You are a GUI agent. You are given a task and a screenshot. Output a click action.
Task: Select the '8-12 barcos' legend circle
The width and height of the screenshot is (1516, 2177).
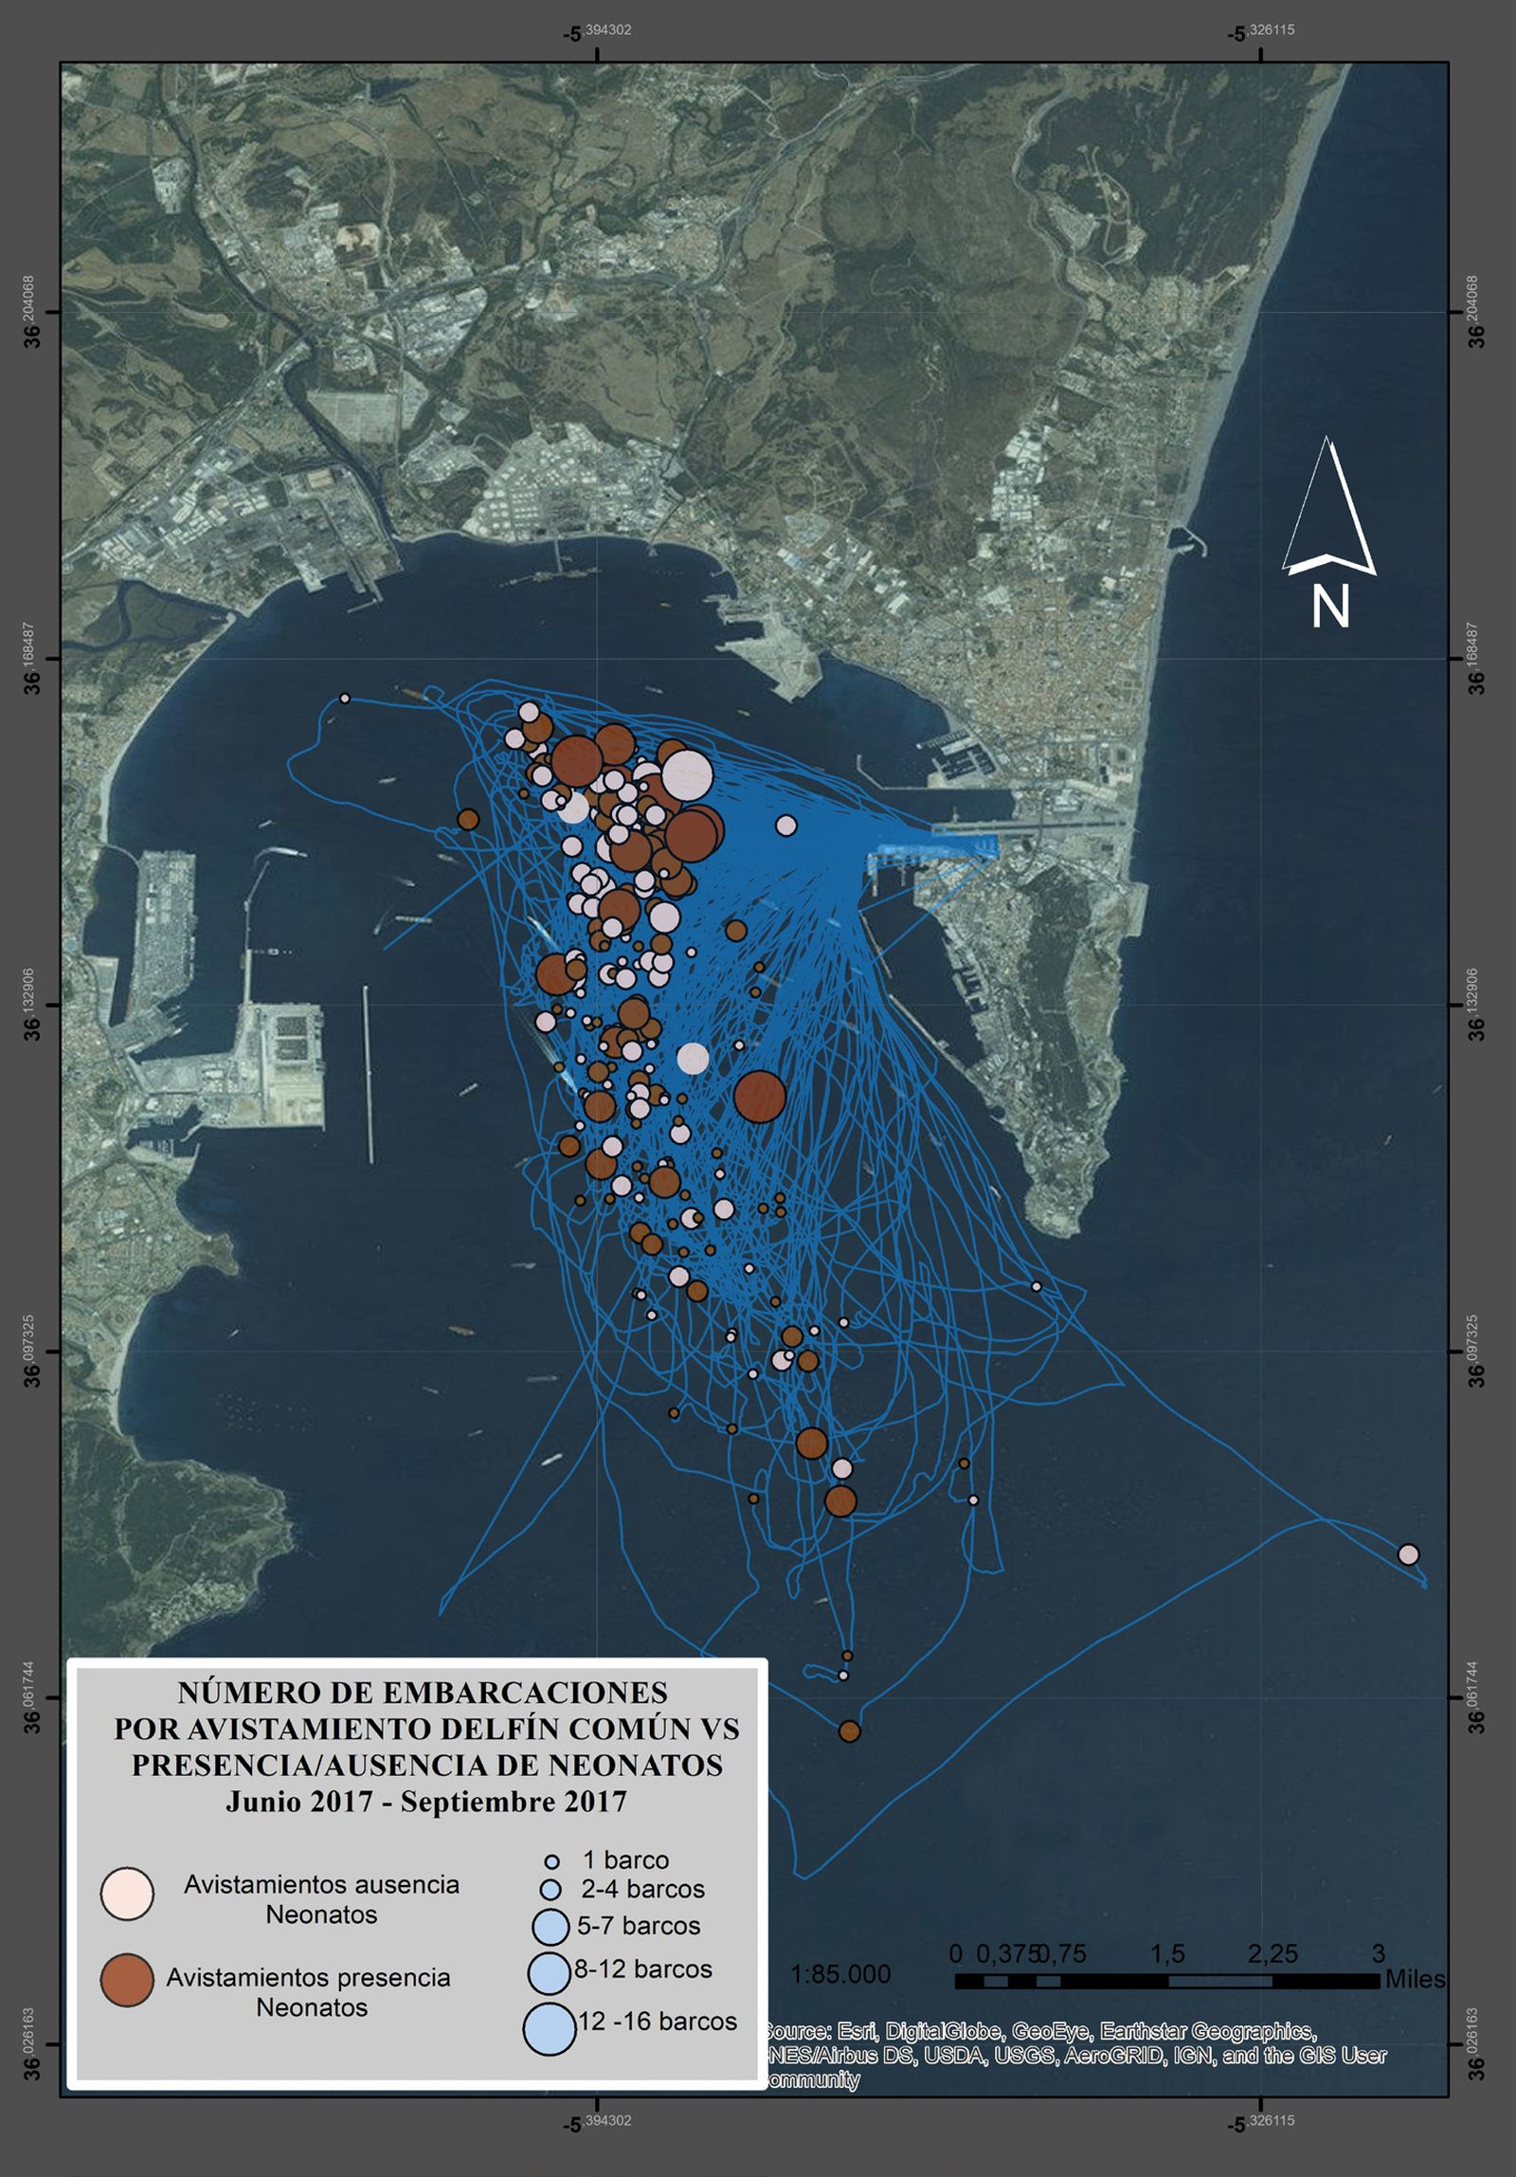click(x=549, y=1972)
